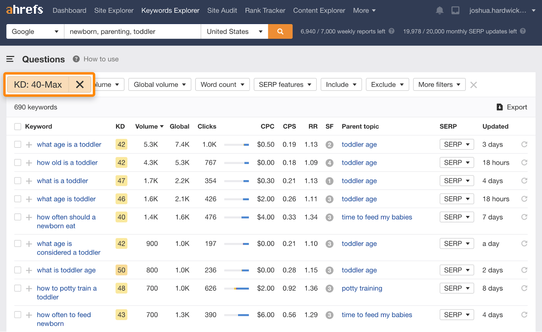Open SERP dropdown for 'what age is toddler'
The height and width of the screenshot is (332, 542).
click(x=456, y=199)
